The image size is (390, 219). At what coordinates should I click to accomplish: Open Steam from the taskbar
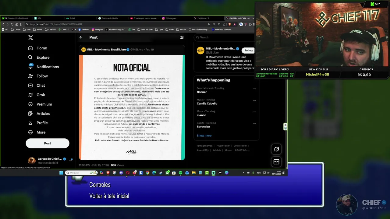[x=161, y=173]
